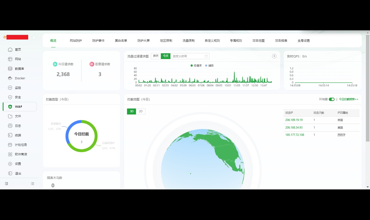This screenshot has height=220, width=370.
Task: Open the 黑白名单 tab
Action: (x=121, y=41)
